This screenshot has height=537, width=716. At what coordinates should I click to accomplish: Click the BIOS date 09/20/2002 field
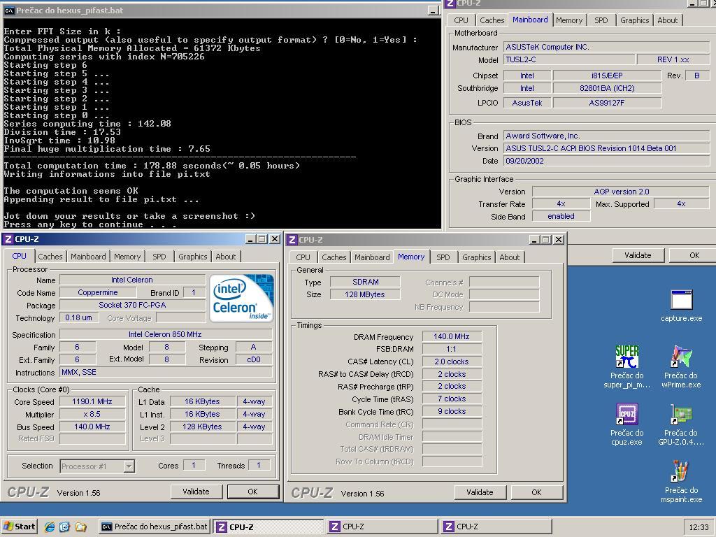(x=606, y=162)
